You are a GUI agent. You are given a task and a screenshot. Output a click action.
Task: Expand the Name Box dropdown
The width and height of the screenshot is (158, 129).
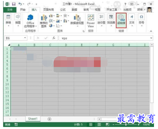[25, 38]
